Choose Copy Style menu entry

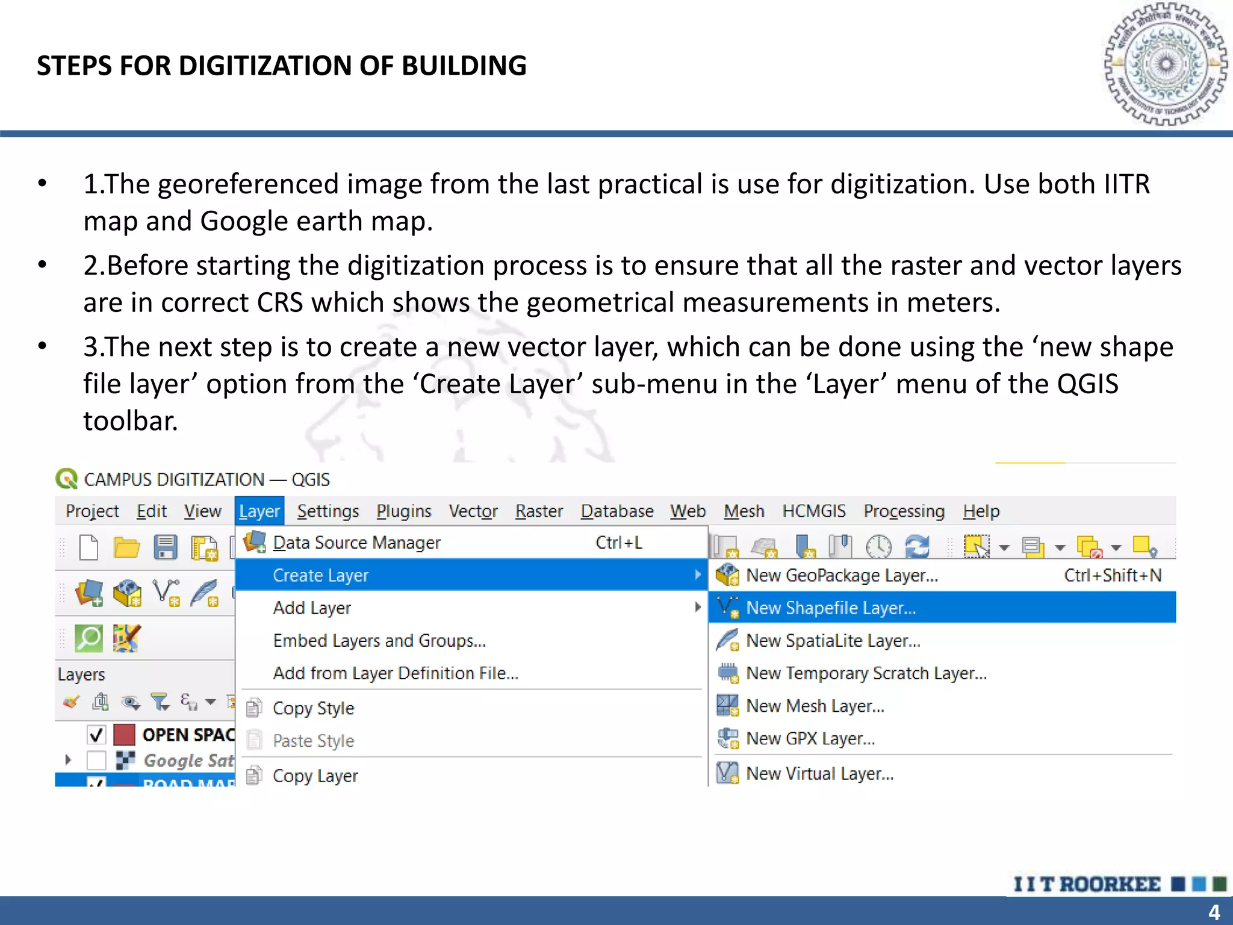tap(471, 708)
